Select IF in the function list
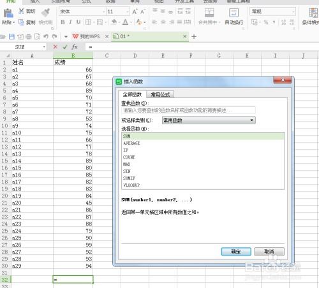319x288 pixels. (x=203, y=150)
